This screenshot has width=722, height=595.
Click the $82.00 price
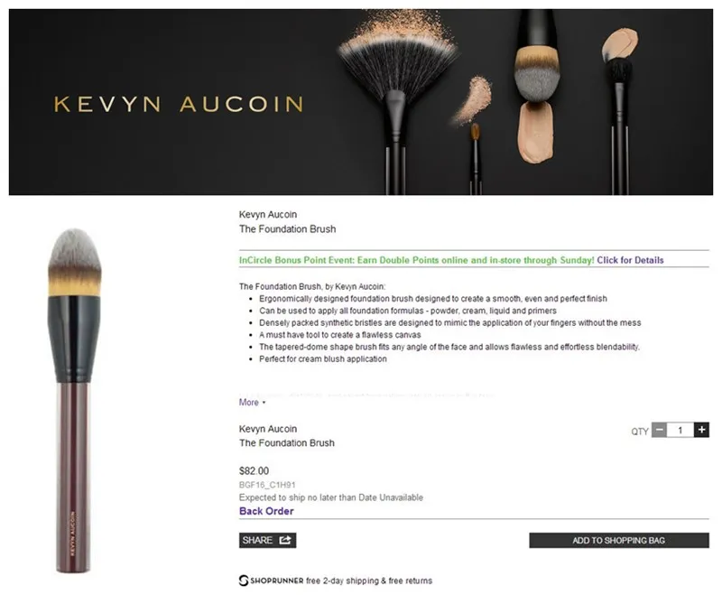(x=254, y=470)
